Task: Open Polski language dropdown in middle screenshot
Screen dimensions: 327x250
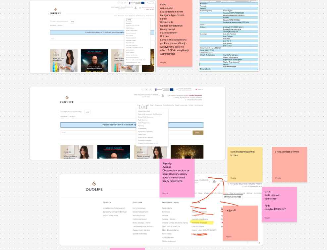Action: 199,90
